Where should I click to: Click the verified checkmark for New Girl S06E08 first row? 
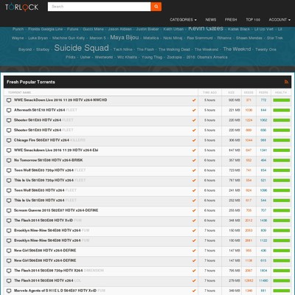pyautogui.click(x=194, y=251)
